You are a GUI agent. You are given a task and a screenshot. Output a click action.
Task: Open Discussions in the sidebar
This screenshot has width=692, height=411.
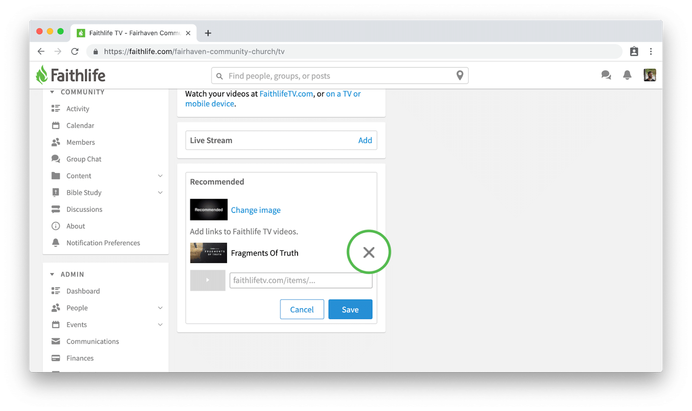click(84, 209)
